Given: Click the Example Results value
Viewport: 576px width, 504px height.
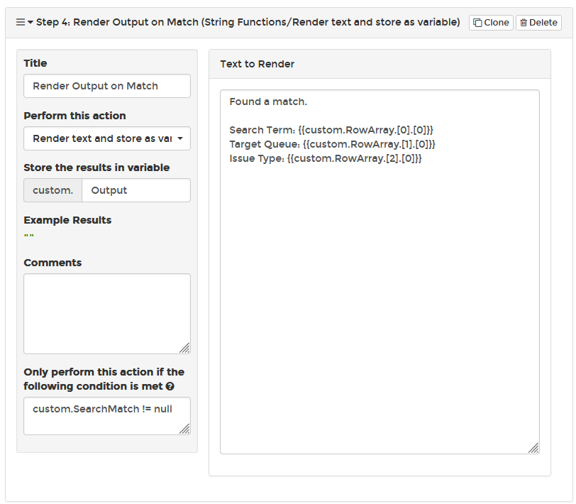Looking at the screenshot, I should coord(29,236).
